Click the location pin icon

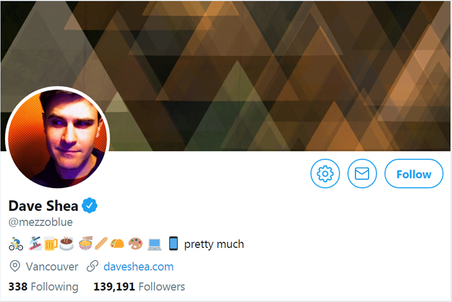[x=15, y=266]
